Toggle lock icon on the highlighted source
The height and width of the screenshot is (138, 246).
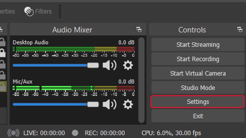[x=2, y=86]
